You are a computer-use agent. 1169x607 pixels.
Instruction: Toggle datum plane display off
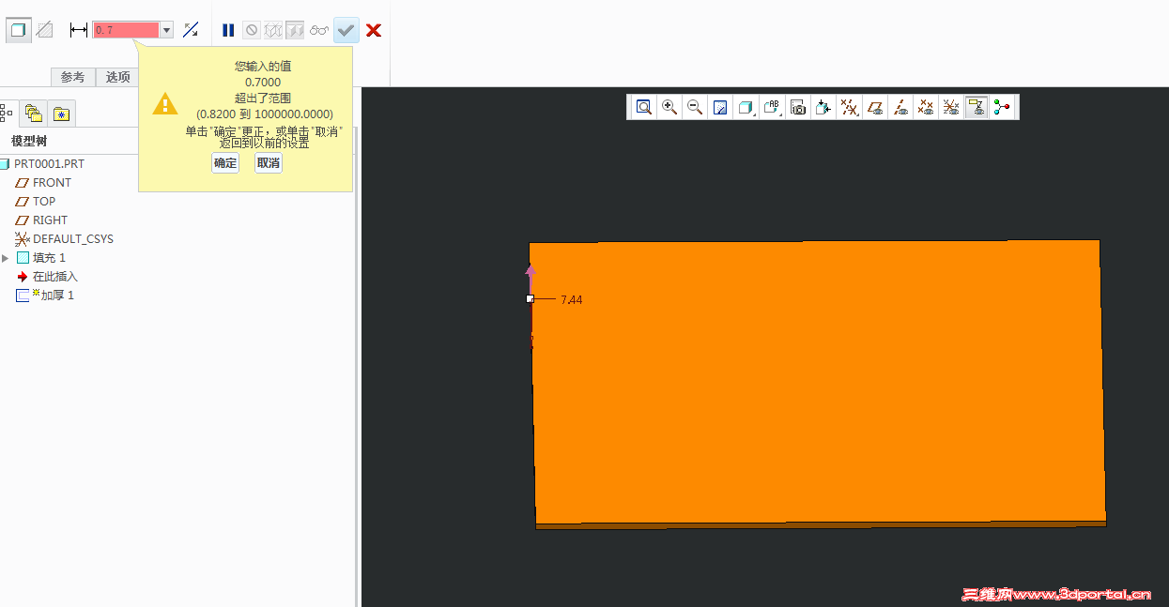(873, 106)
